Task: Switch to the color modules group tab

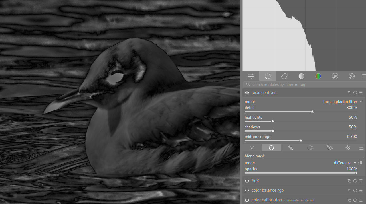Action: point(318,76)
